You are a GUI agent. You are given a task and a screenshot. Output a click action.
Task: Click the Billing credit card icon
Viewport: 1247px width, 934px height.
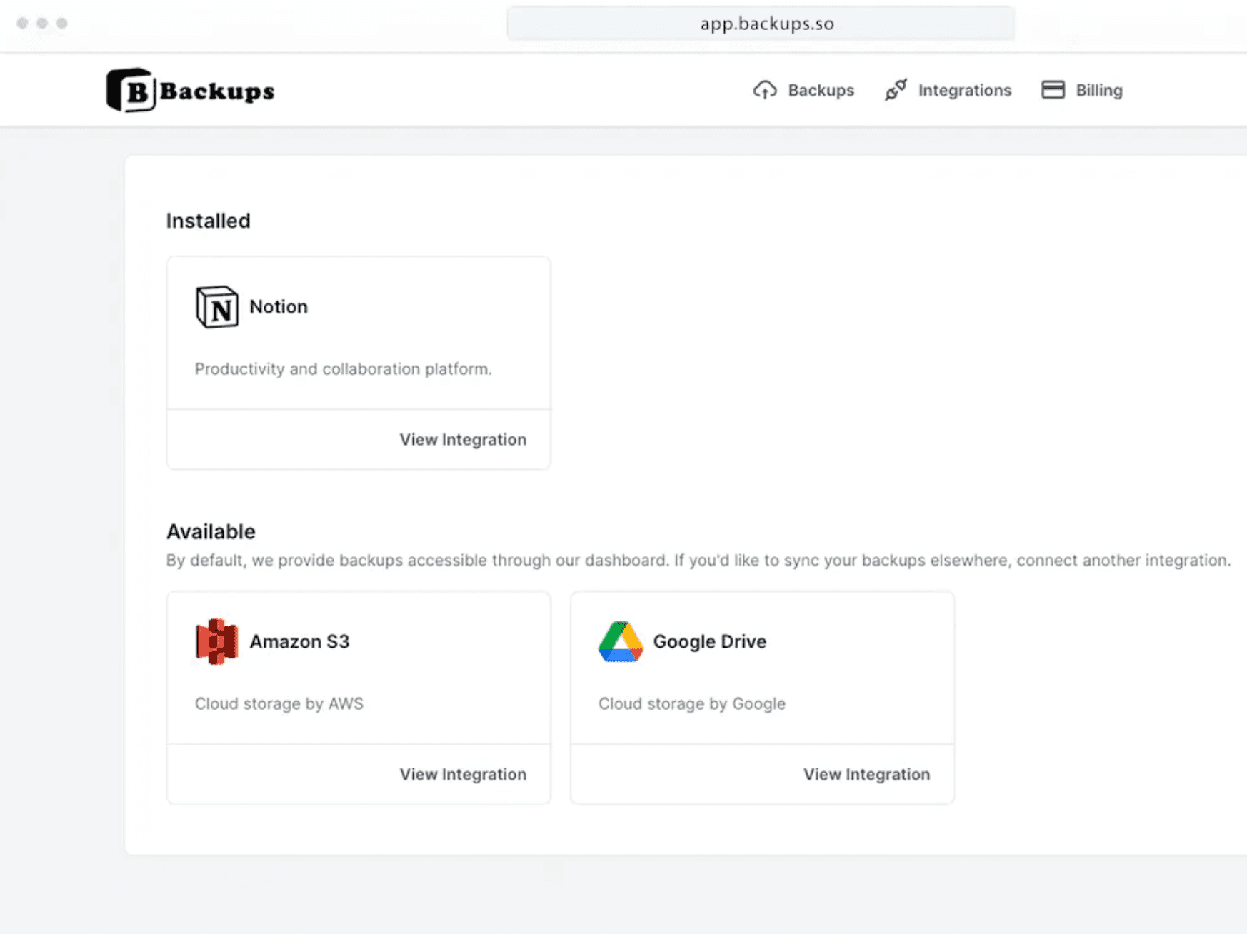1053,90
